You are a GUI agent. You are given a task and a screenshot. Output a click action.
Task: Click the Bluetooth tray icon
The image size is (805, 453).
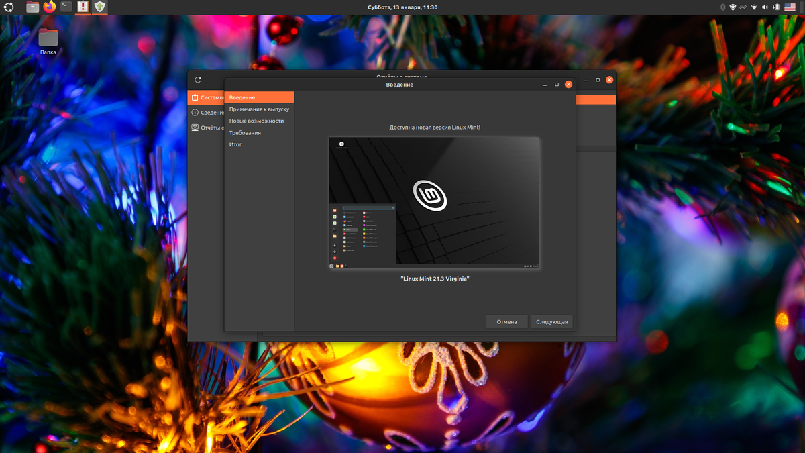722,7
